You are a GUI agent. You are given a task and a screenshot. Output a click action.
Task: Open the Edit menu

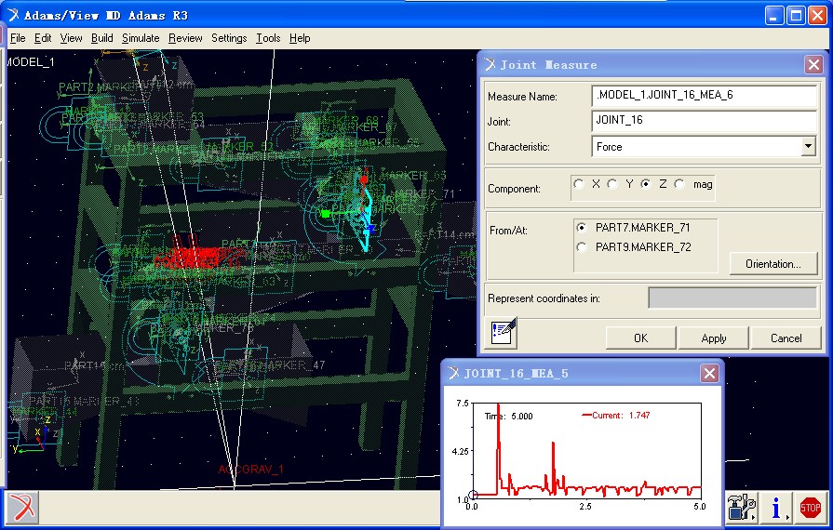(x=43, y=38)
